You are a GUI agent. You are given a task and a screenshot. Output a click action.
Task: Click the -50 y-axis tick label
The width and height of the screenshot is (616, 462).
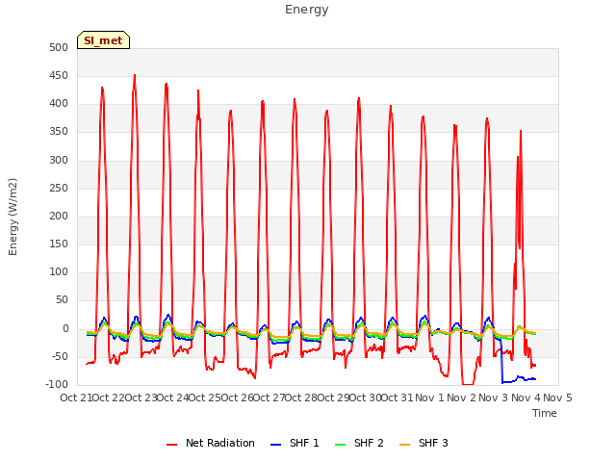(59, 357)
